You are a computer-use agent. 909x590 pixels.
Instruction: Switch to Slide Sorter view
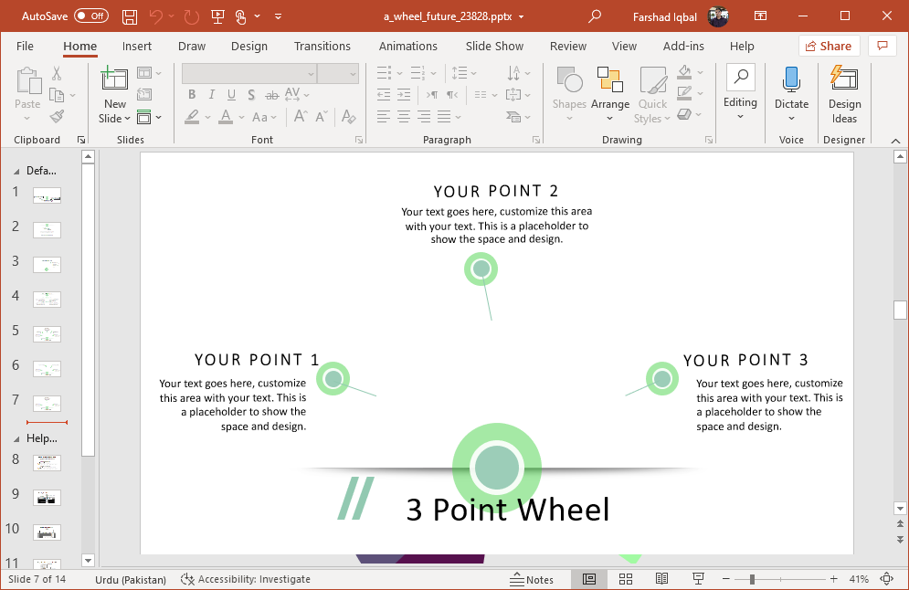pos(626,579)
